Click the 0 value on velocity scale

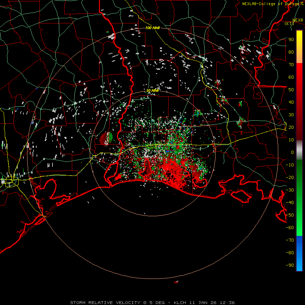292,152
